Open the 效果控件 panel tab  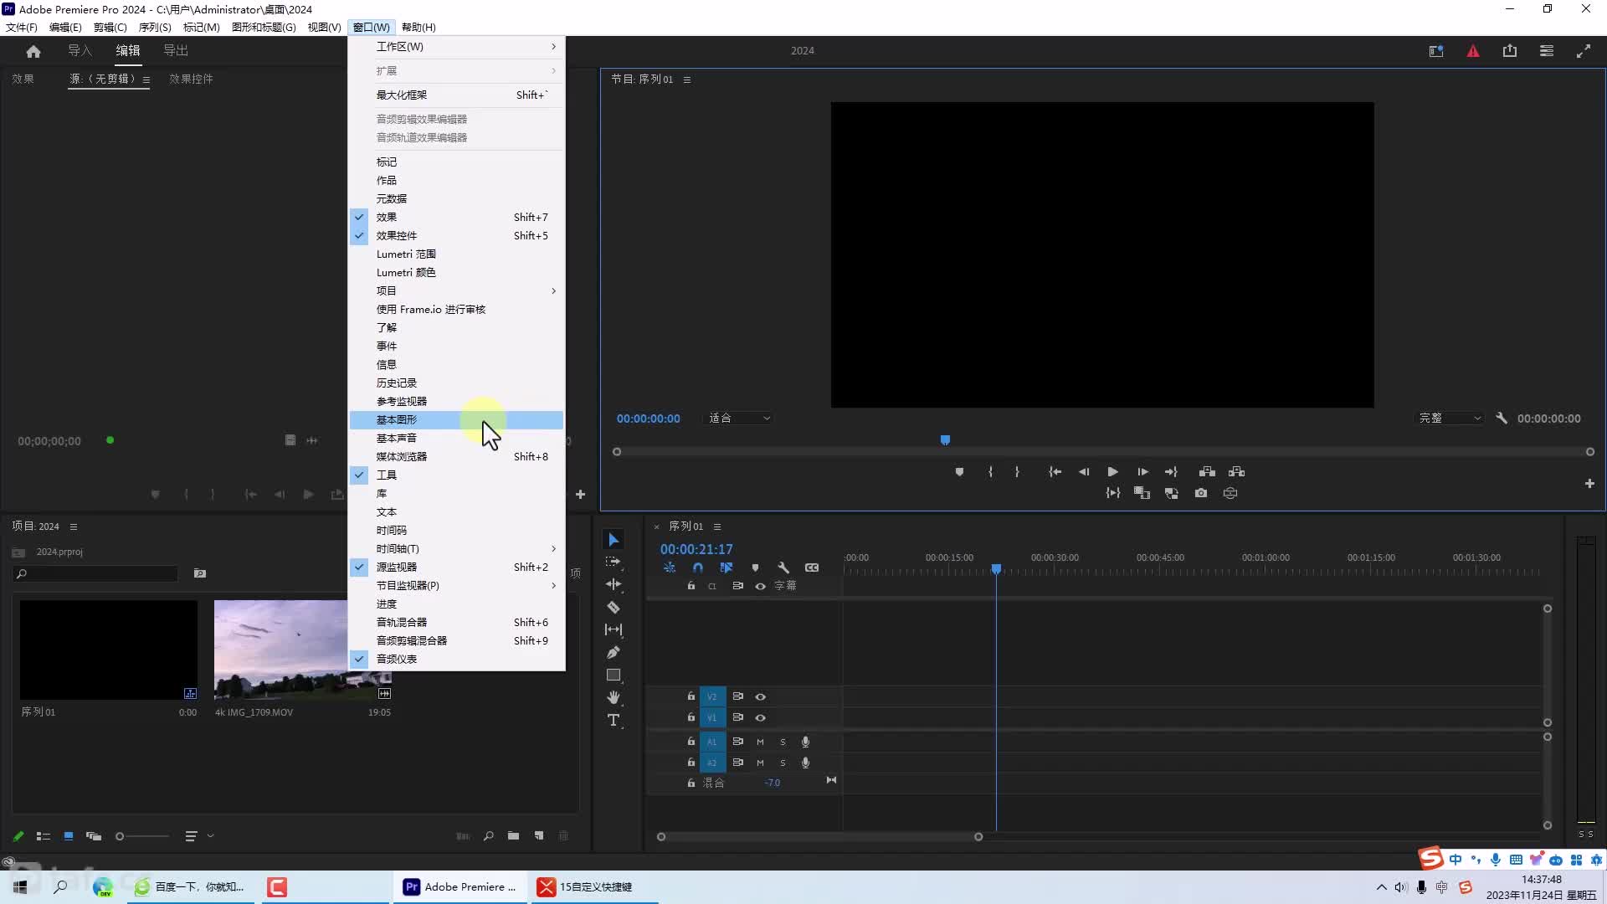point(191,79)
